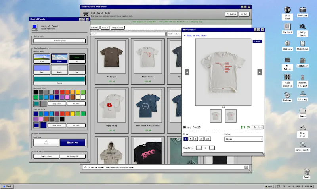This screenshot has width=317, height=189.
Task: Click the Control Panel monitor icon
Action: click(x=35, y=27)
